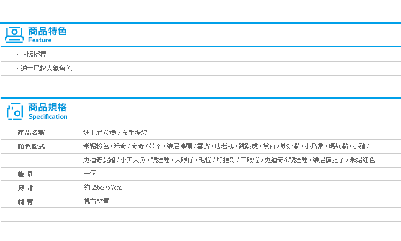Viewport: 401px width, 241px height.
Task: Select the size value 約 29x27x7cm
Action: click(103, 187)
